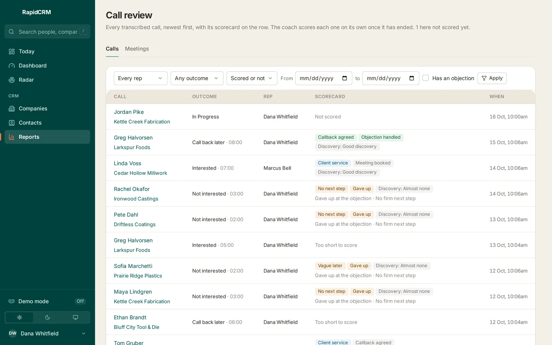Click the Pete Dahl call link
This screenshot has width=552, height=345.
[126, 215]
